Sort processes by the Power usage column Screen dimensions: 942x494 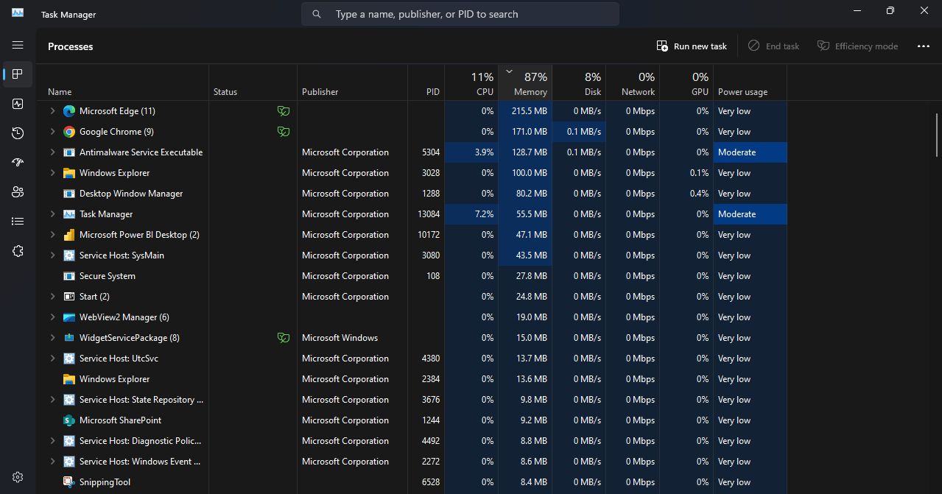tap(750, 82)
